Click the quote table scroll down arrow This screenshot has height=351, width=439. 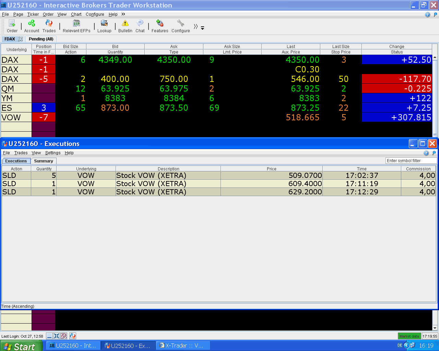435,328
